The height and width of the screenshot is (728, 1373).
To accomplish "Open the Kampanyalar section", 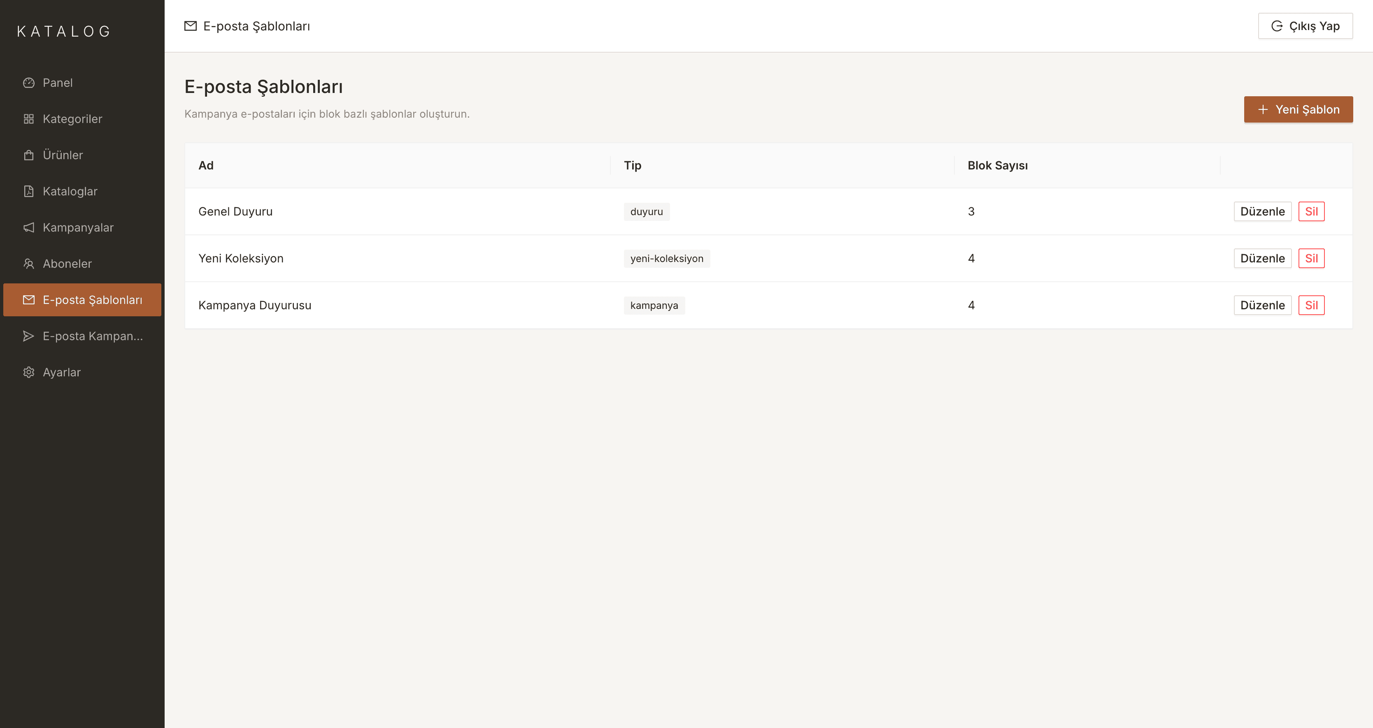I will pyautogui.click(x=82, y=227).
